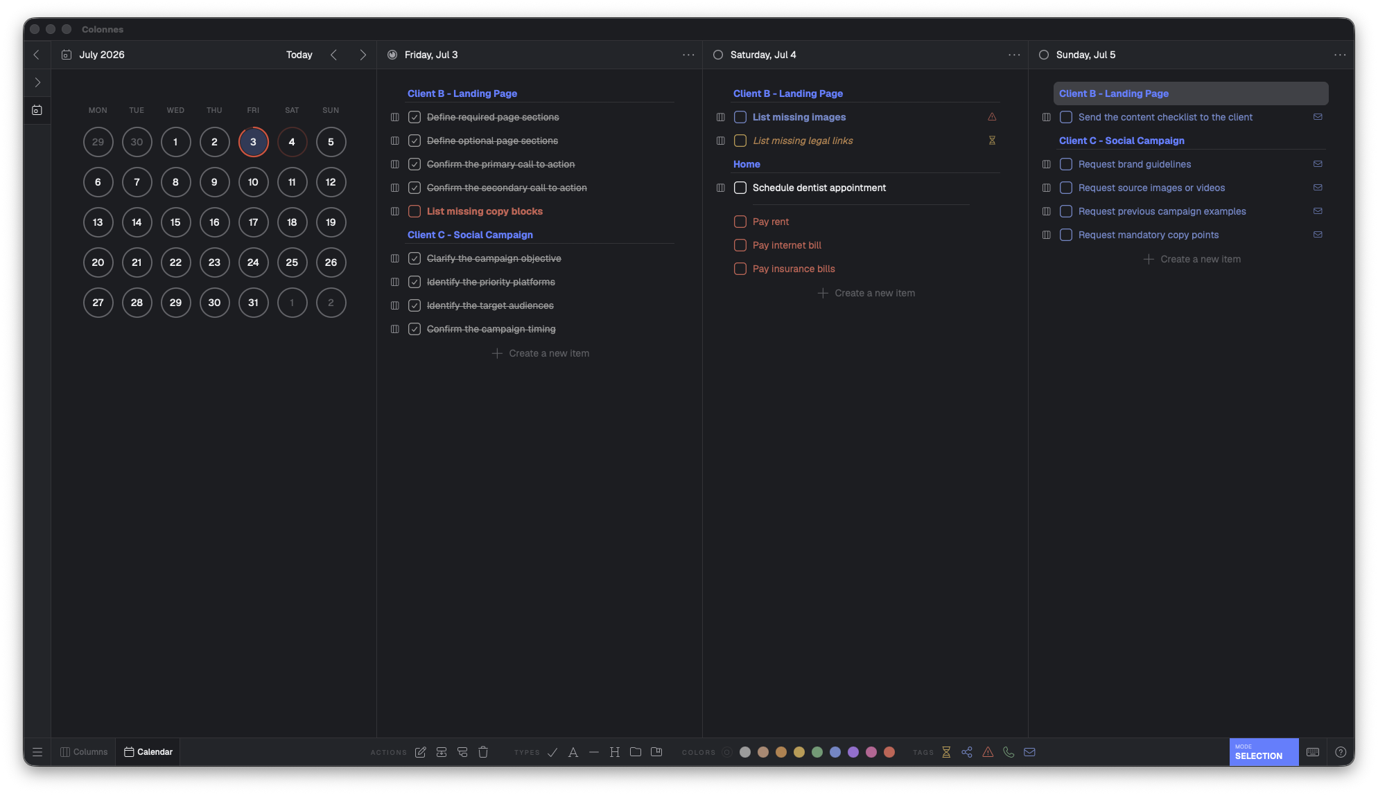The image size is (1378, 795).
Task: Click the duplicate/indent action icon before the trash
Action: 462,752
